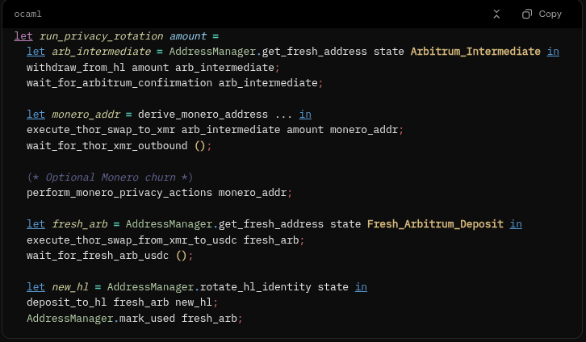Click wait_for_arbitrum_confirmation call
Viewport: 586px width, 342px height.
tap(119, 83)
